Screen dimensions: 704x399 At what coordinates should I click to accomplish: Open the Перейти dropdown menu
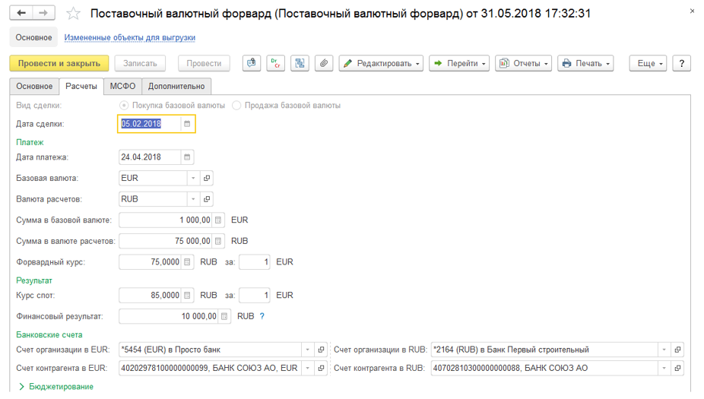point(459,63)
